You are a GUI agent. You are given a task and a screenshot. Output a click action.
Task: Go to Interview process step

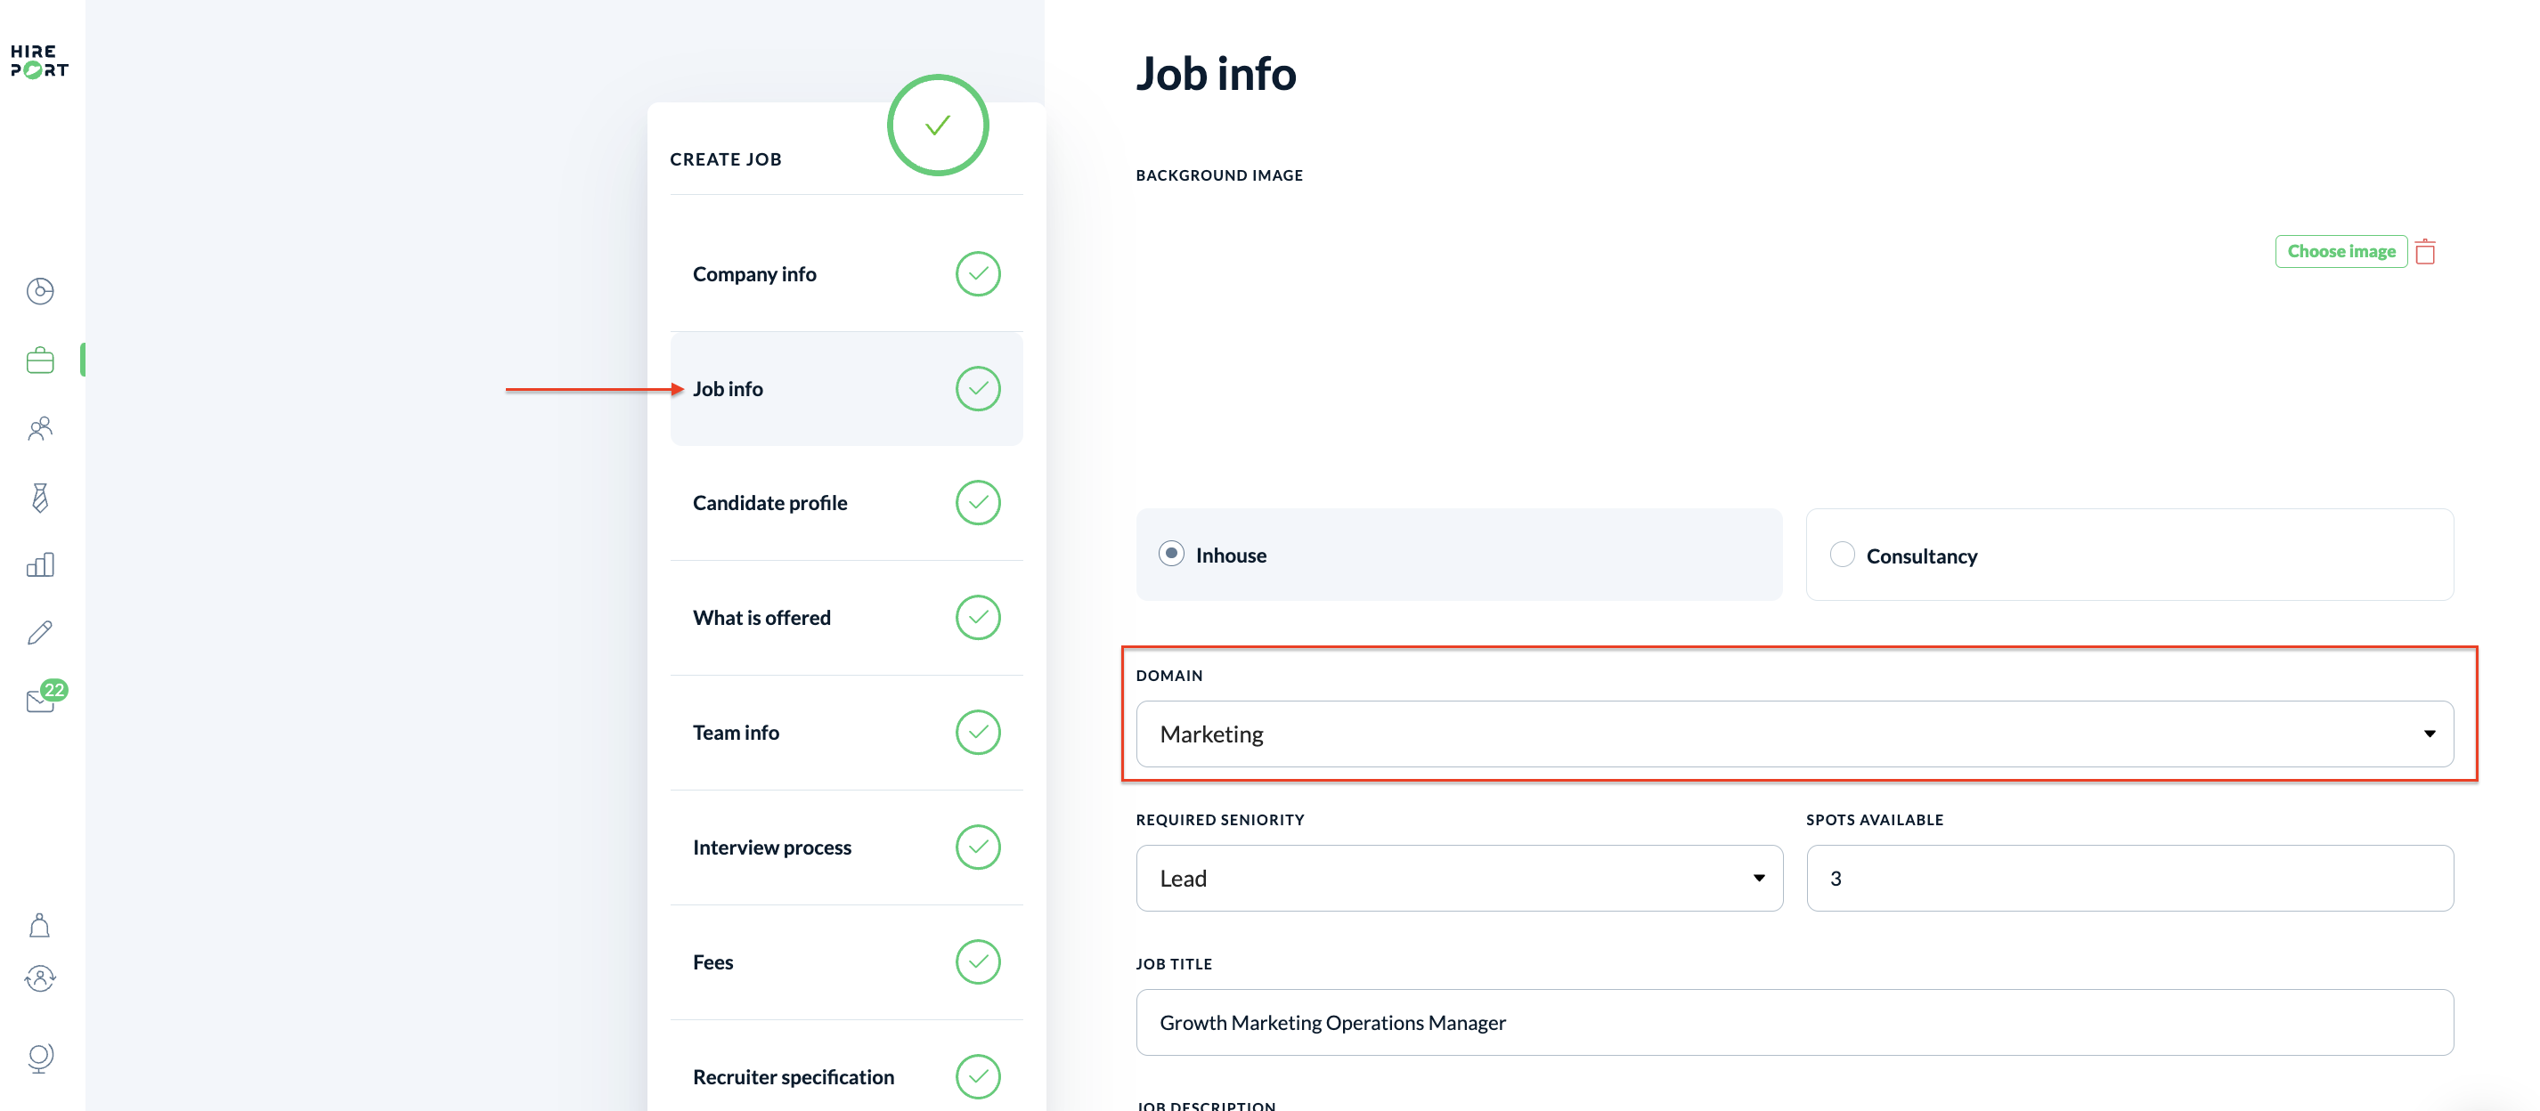(x=846, y=847)
